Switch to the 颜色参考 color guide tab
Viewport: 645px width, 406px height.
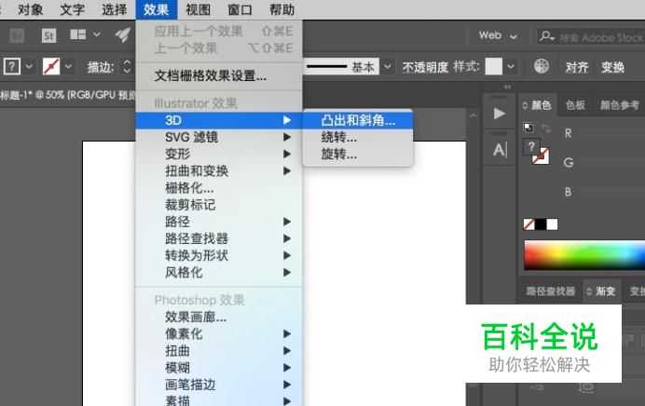click(620, 105)
